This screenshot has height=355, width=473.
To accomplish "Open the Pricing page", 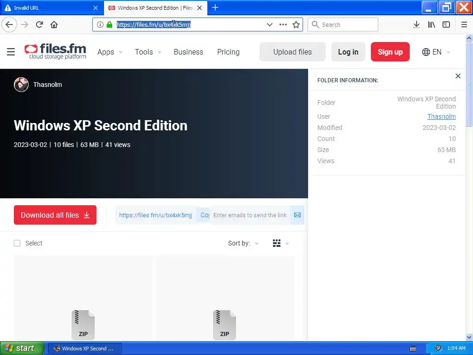I will [228, 52].
